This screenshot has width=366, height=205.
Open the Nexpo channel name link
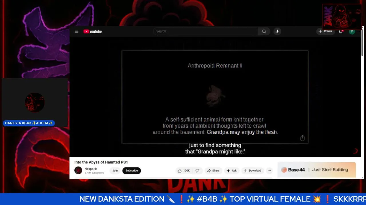(x=89, y=169)
